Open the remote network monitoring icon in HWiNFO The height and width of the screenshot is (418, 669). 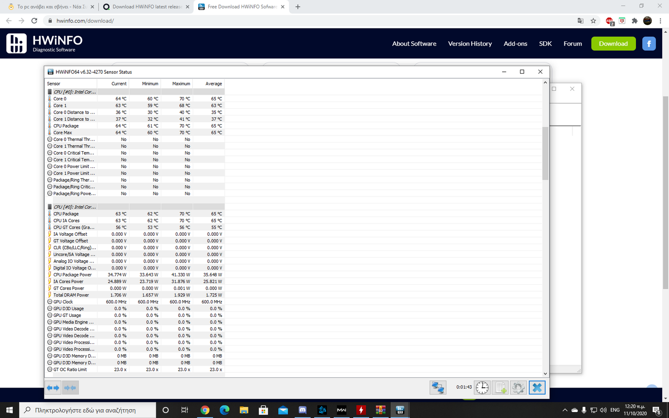[x=438, y=387]
